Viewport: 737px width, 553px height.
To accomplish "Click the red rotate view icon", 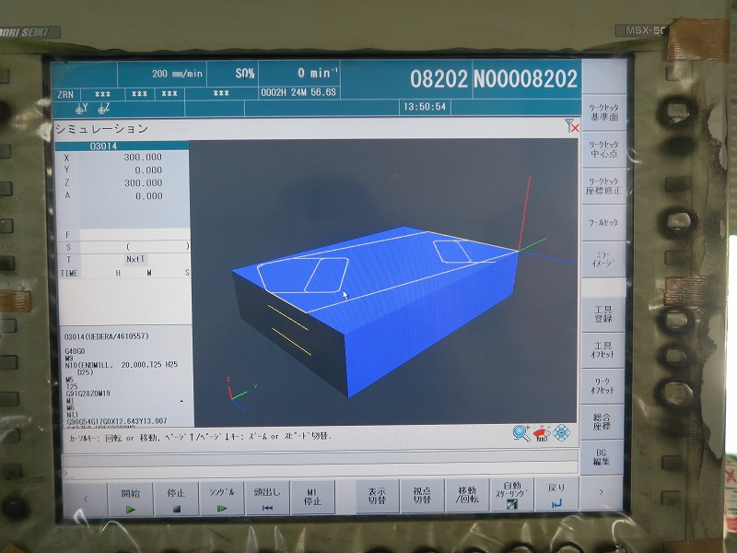I will (541, 432).
